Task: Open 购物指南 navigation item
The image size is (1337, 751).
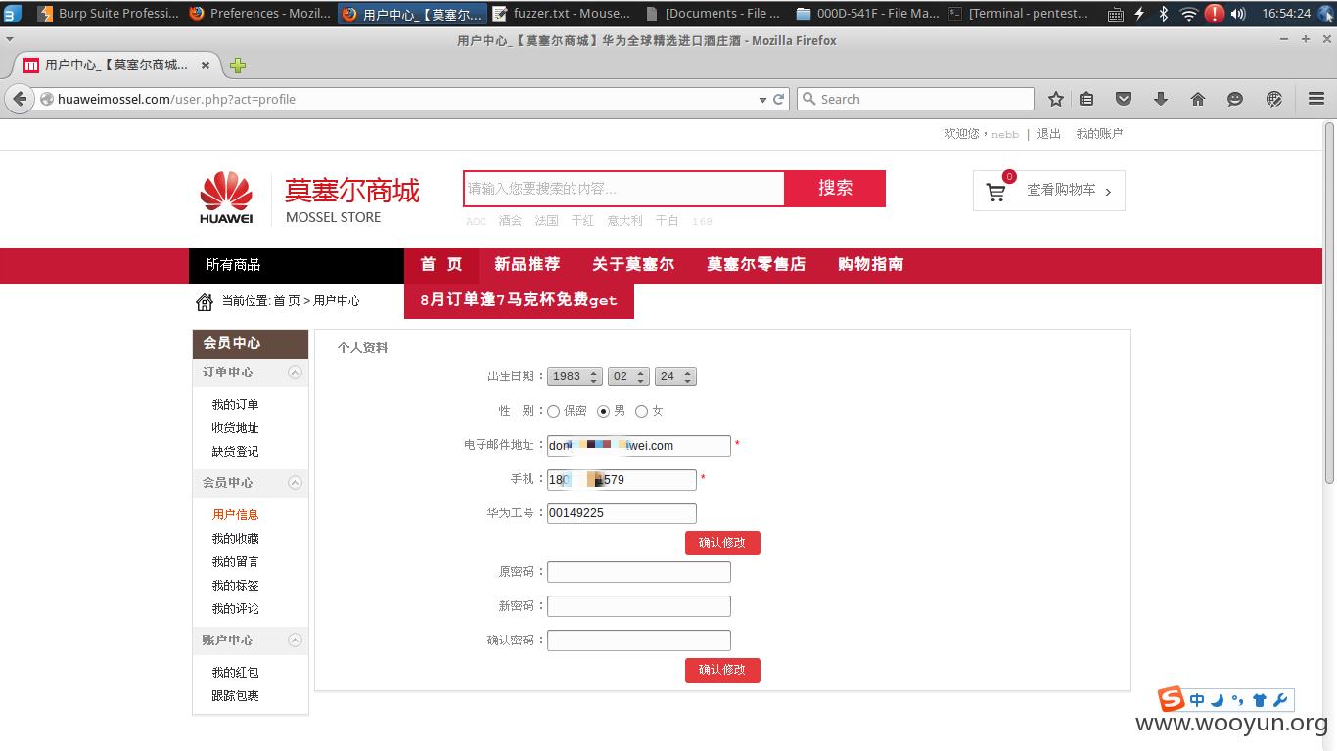Action: click(x=870, y=265)
